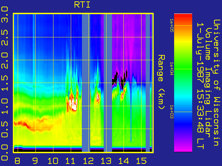The image size is (222, 166).
Task: Click the 1e+05 colorbar label
Action: pos(171,26)
